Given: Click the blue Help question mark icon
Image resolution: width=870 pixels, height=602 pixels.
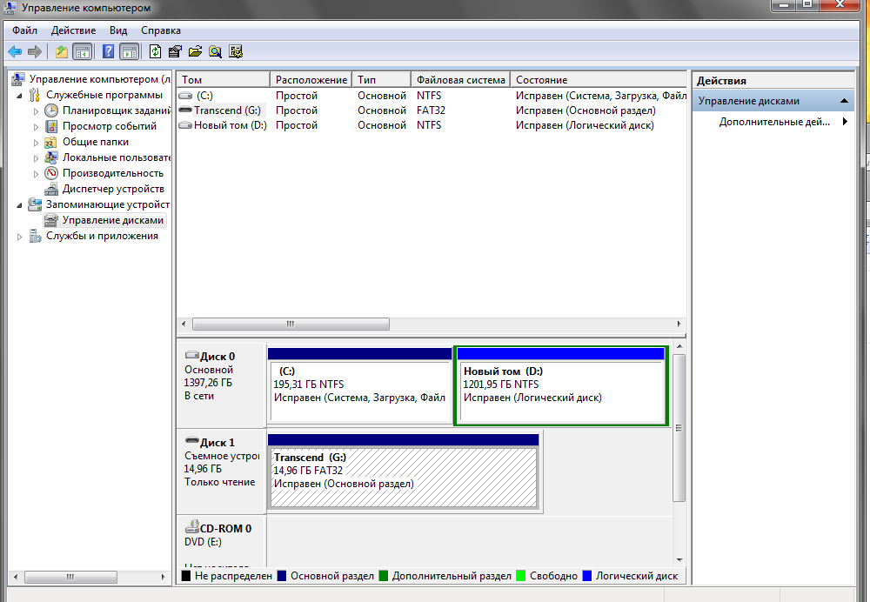Looking at the screenshot, I should point(109,51).
